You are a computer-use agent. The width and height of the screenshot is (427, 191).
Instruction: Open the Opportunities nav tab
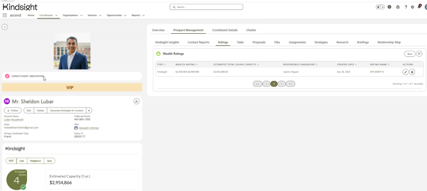click(x=114, y=15)
